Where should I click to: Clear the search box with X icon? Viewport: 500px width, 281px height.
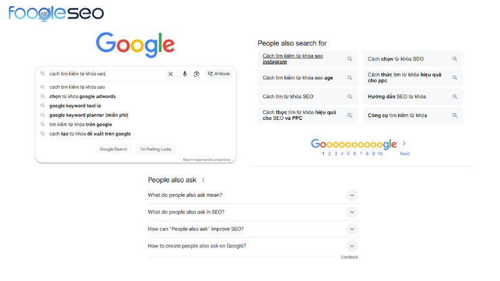pyautogui.click(x=171, y=74)
